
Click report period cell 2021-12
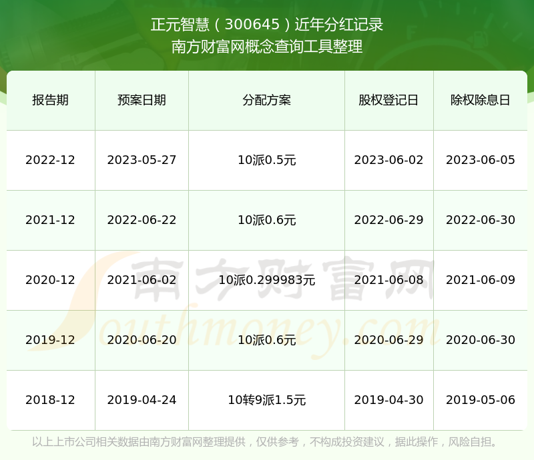[51, 220]
